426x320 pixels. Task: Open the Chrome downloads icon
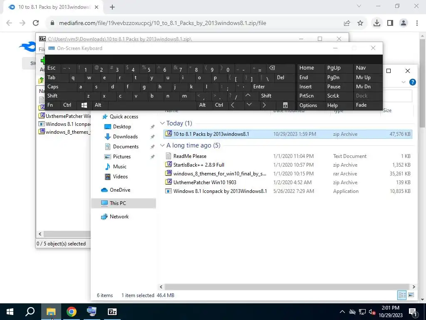click(x=377, y=23)
